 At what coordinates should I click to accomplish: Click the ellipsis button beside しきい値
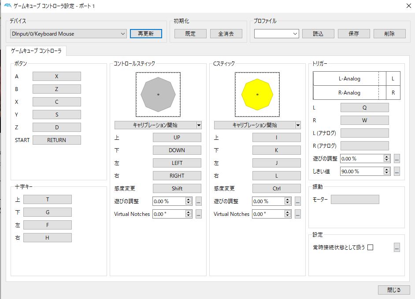coord(396,171)
